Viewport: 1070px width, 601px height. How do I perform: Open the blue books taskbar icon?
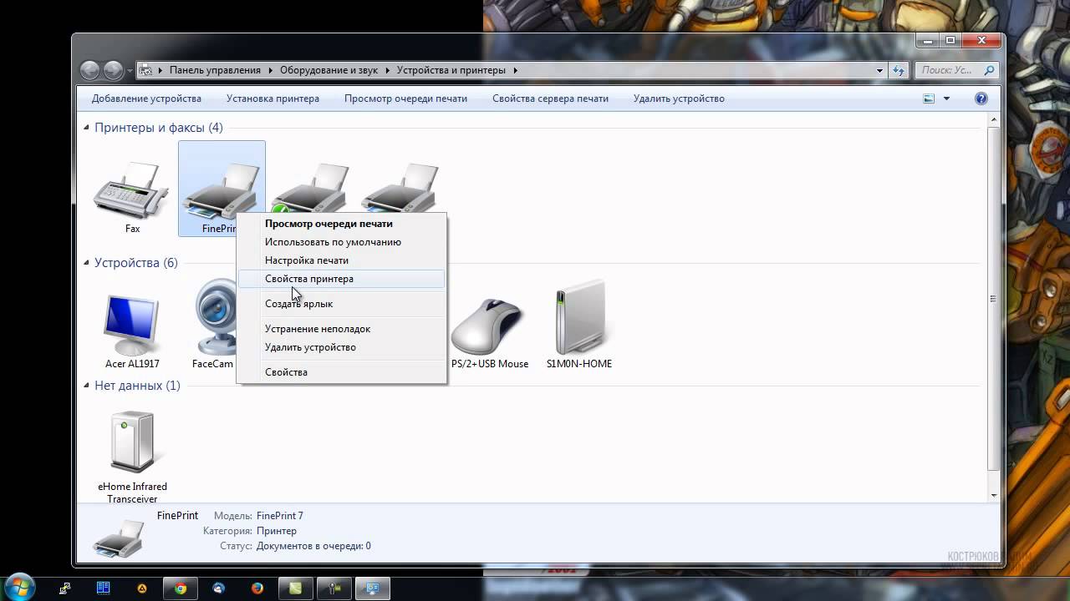(103, 588)
